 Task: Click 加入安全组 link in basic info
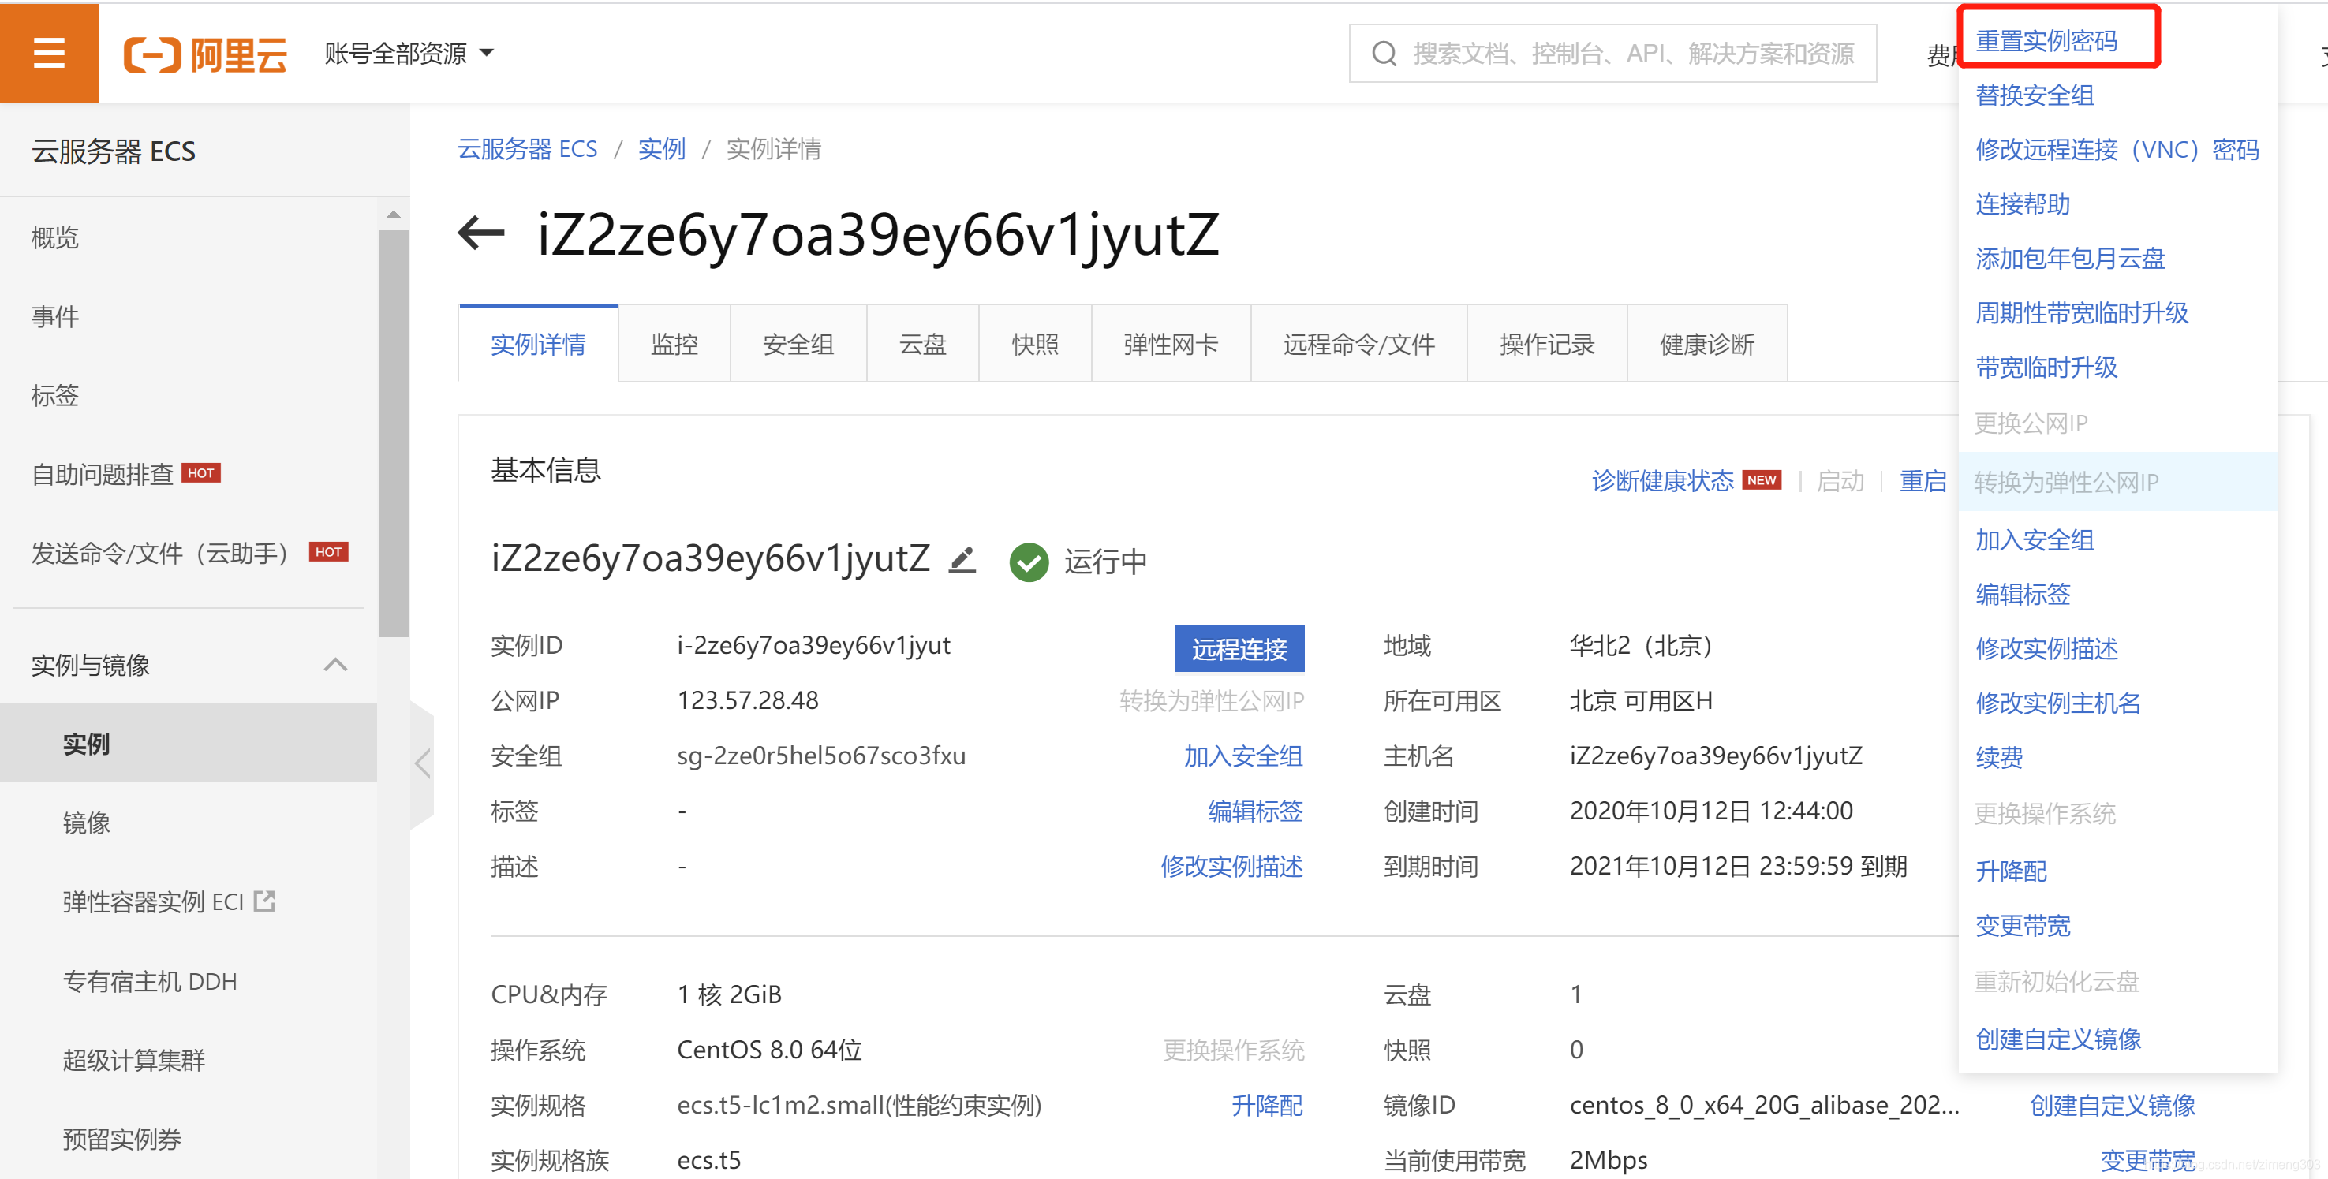pos(1242,756)
